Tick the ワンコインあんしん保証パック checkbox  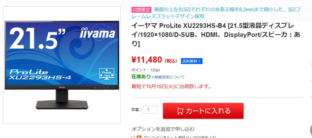click(x=133, y=137)
